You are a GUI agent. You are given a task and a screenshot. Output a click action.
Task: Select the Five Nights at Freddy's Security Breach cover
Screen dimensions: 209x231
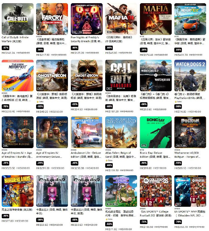pyautogui.click(x=87, y=19)
